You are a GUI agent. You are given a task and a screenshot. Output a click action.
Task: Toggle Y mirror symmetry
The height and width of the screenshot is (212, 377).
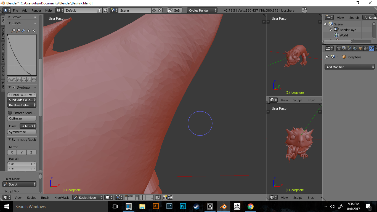(x=22, y=152)
